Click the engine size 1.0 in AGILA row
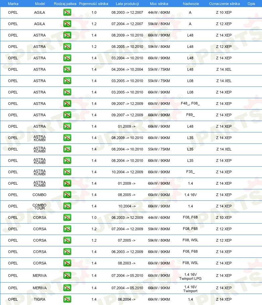This screenshot has height=305, width=262. [94, 12]
